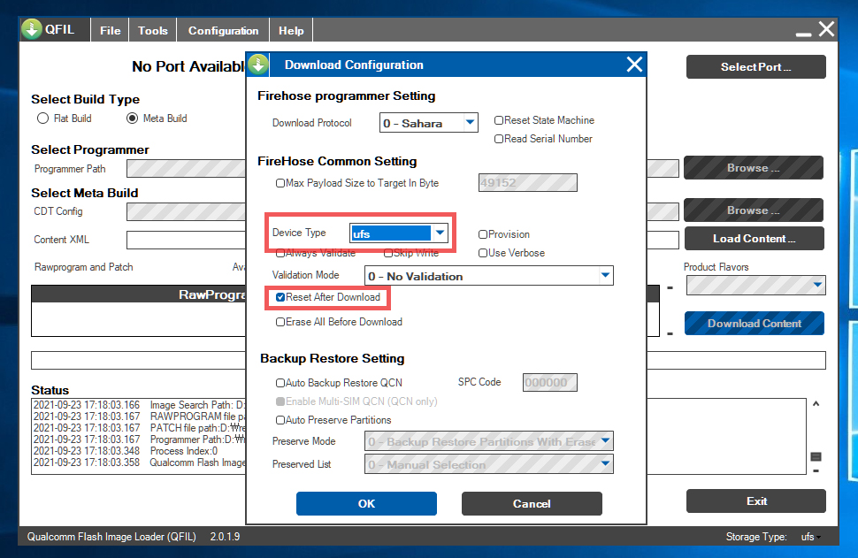Screen dimensions: 858x558
Task: Expand the Device Type ufs dropdown
Action: pos(399,233)
